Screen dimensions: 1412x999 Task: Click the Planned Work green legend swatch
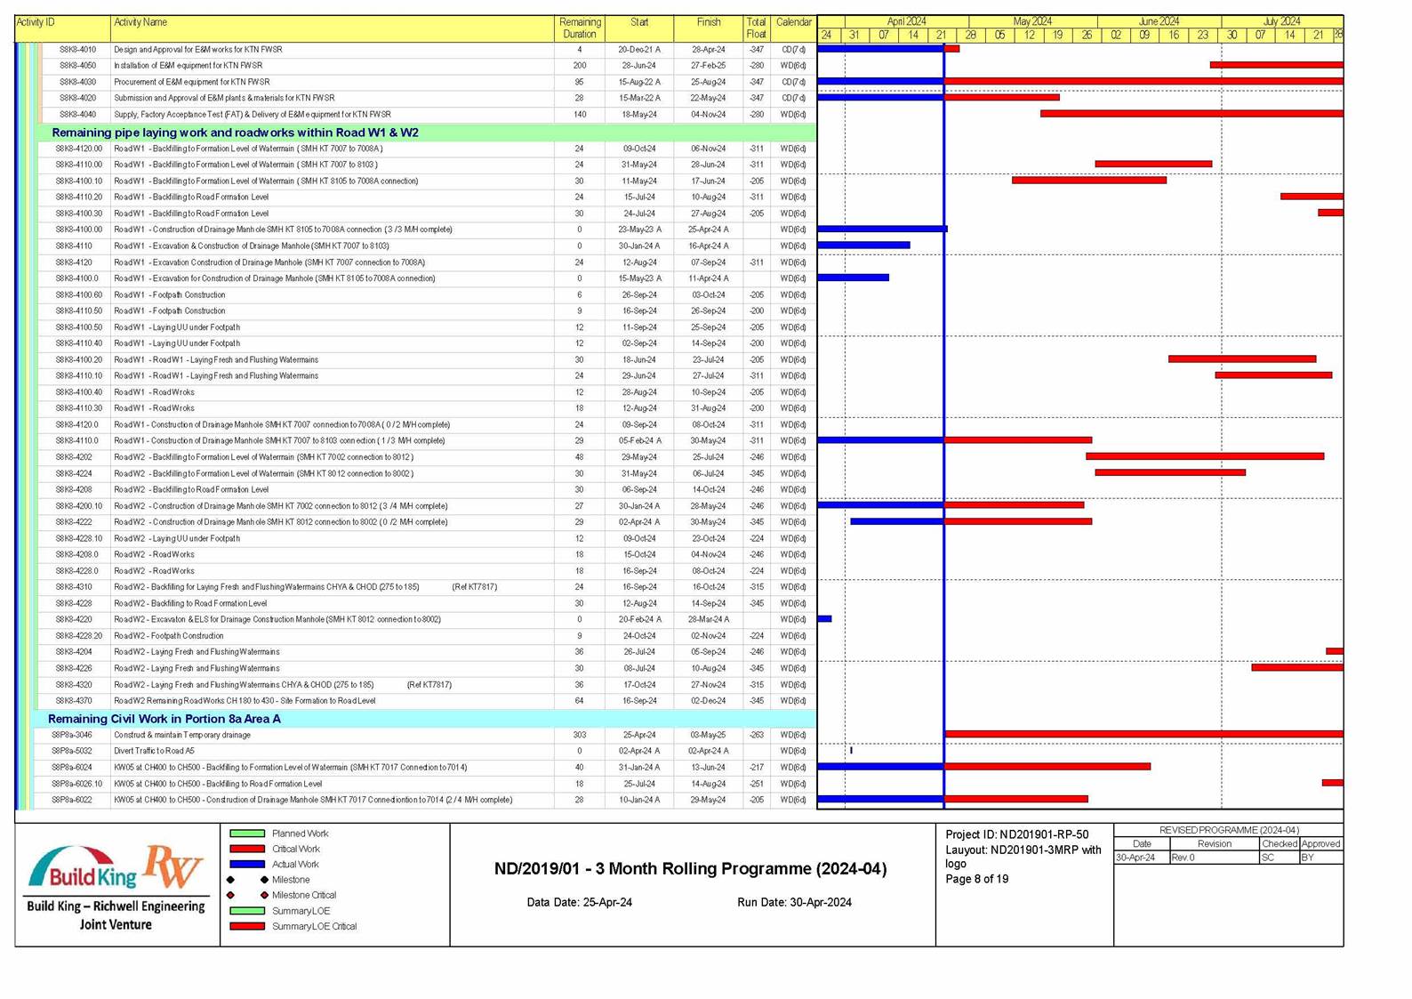(247, 834)
